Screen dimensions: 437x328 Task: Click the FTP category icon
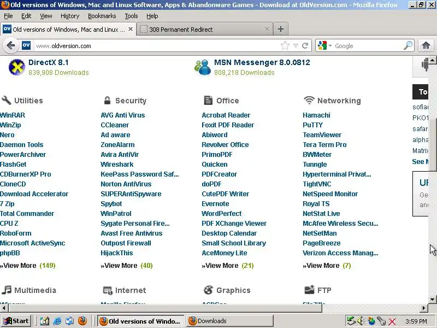(x=309, y=290)
